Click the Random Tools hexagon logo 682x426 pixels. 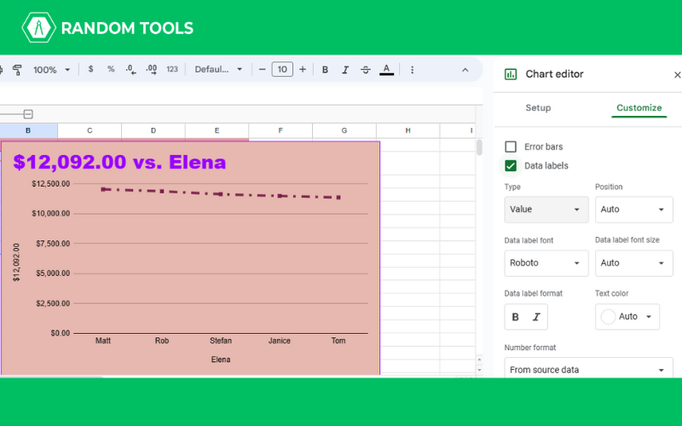(x=38, y=27)
